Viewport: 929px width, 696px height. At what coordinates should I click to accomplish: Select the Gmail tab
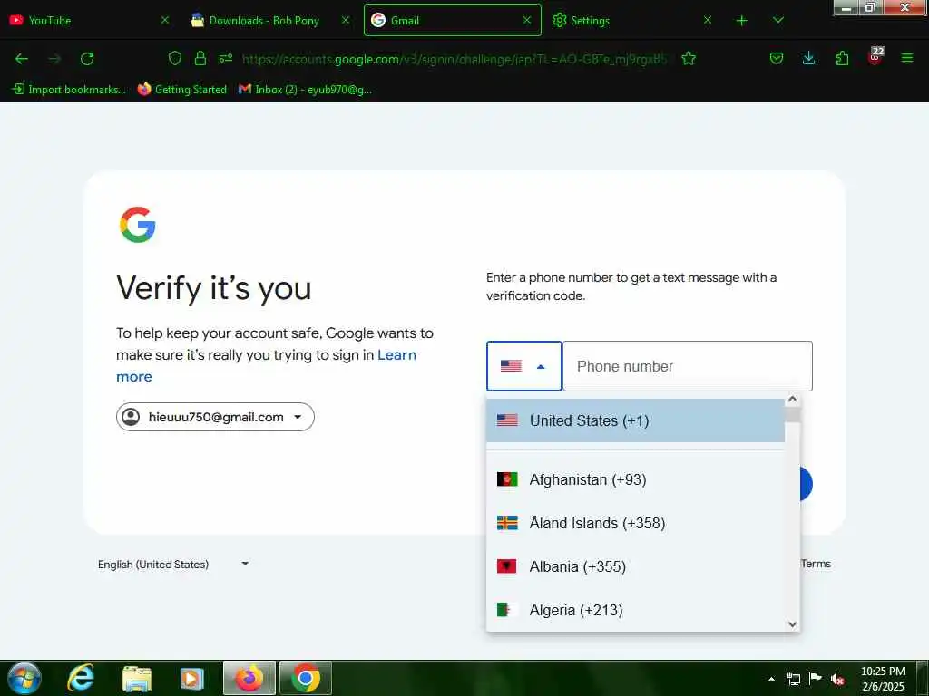pyautogui.click(x=452, y=20)
